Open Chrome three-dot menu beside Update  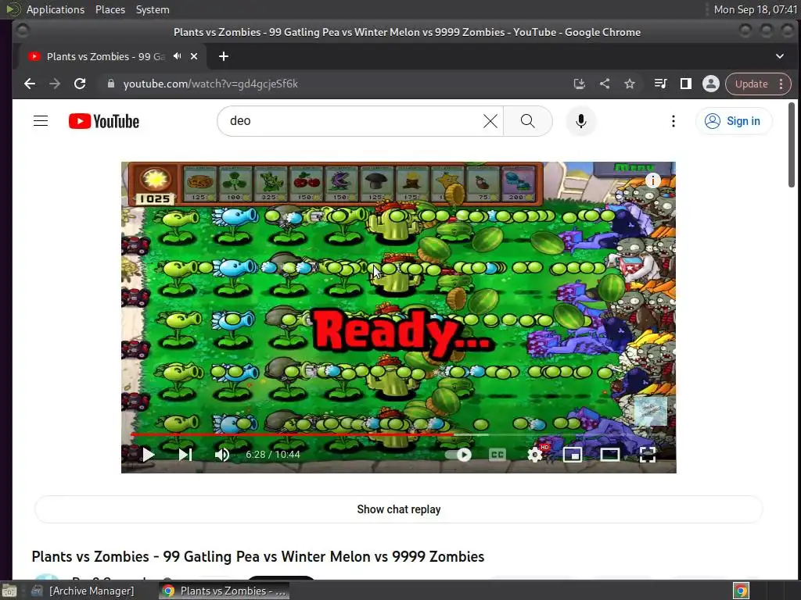[781, 84]
